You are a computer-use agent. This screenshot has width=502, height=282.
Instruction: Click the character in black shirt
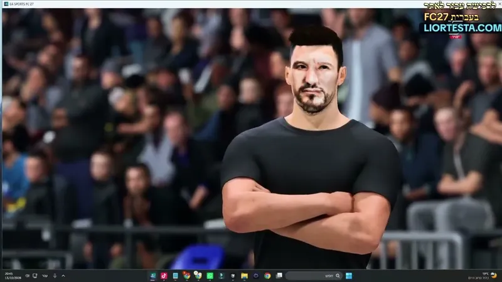tap(312, 150)
